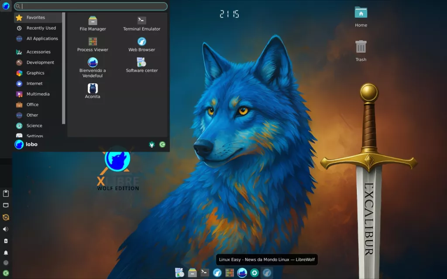Open the Multimedia category

tap(38, 94)
